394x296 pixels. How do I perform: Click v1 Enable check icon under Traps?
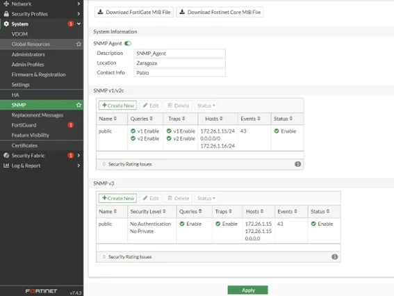[x=169, y=131]
